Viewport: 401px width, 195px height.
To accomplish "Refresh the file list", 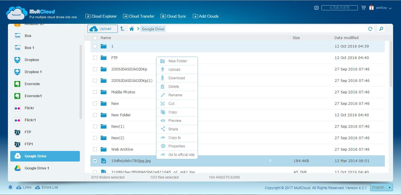I will click(370, 29).
